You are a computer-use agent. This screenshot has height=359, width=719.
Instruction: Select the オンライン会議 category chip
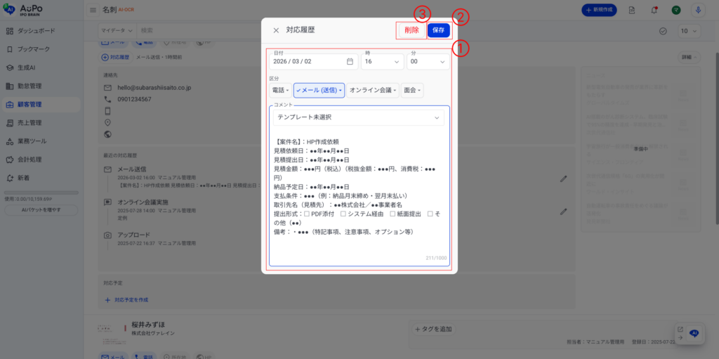point(374,91)
